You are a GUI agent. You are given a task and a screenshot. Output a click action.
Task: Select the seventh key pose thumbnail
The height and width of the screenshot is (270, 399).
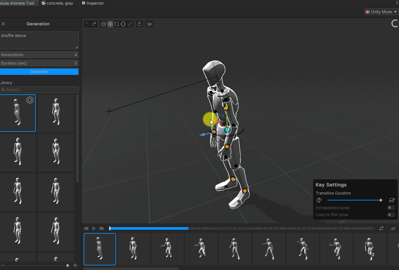coord(303,249)
